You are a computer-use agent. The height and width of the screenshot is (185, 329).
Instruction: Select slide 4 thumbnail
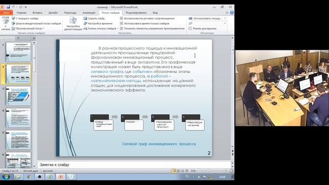(19, 118)
